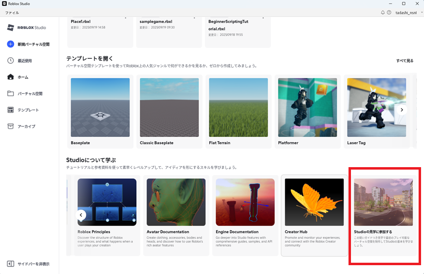Select the Classic Baseplate template

pyautogui.click(x=169, y=107)
